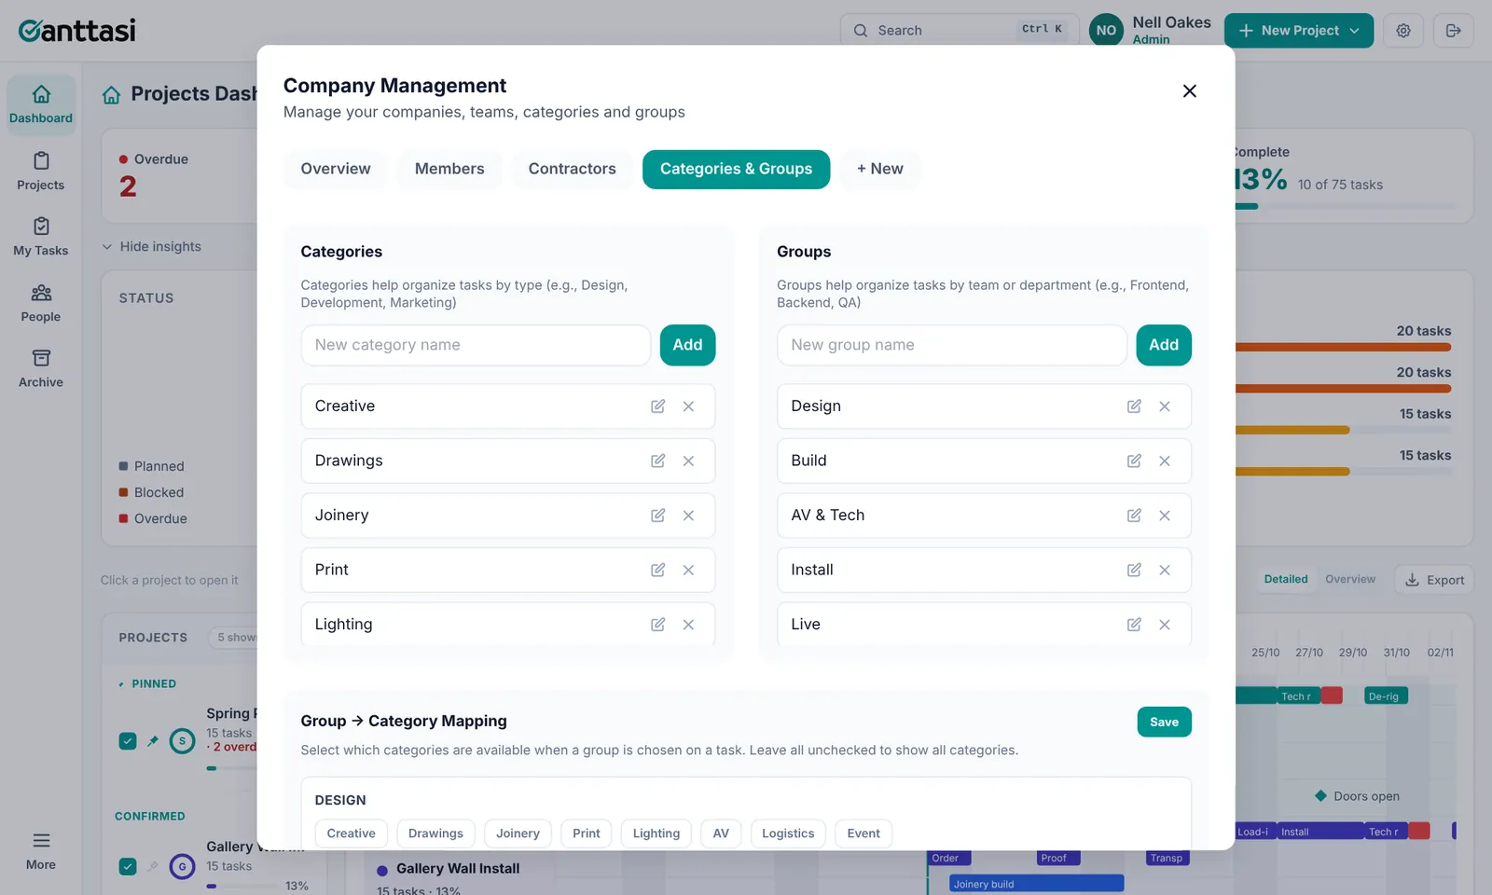The image size is (1492, 895).
Task: Delete the AV & Tech group
Action: [x=1165, y=516]
